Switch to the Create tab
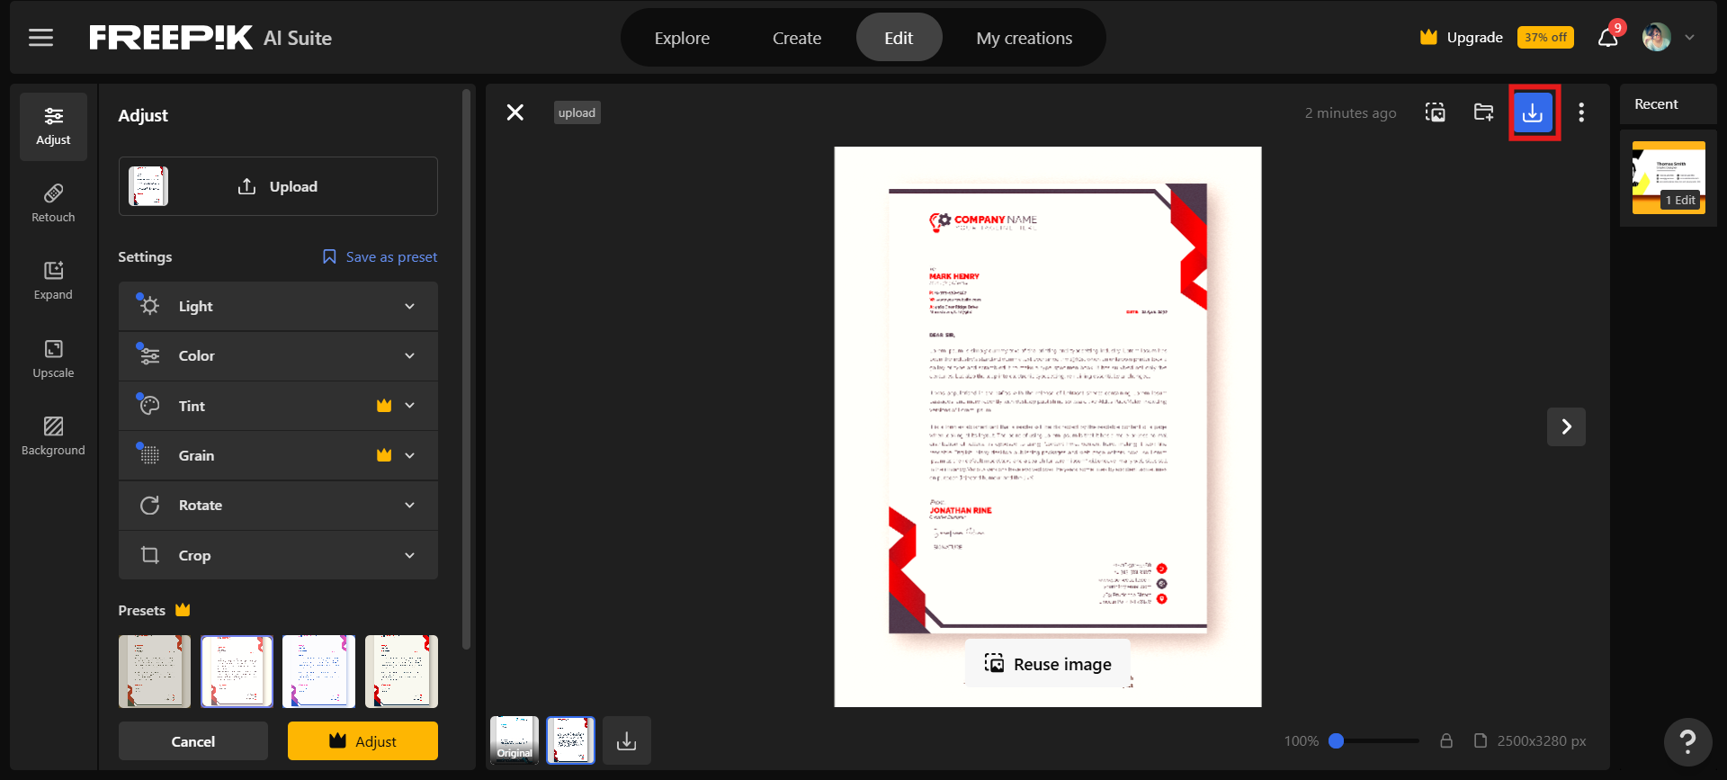This screenshot has height=780, width=1727. [797, 38]
